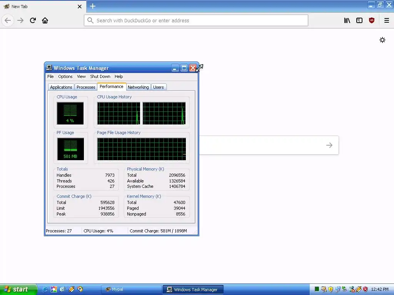Click Available memory value 1326584
Viewport: 394px width, 295px height.
177,181
